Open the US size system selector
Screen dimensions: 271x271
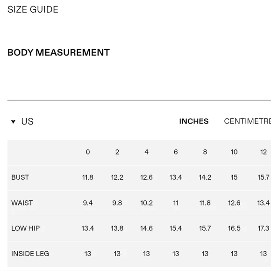pyautogui.click(x=27, y=121)
